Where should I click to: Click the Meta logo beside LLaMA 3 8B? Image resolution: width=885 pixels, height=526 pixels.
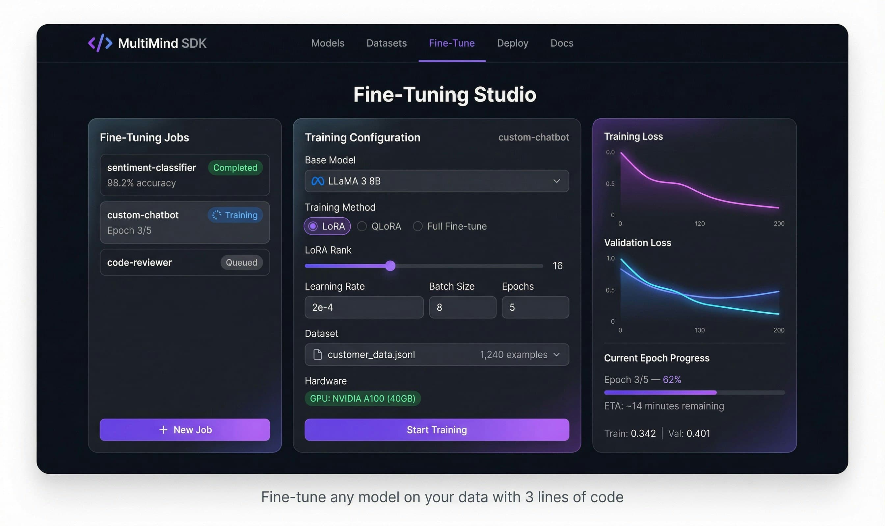pyautogui.click(x=318, y=181)
